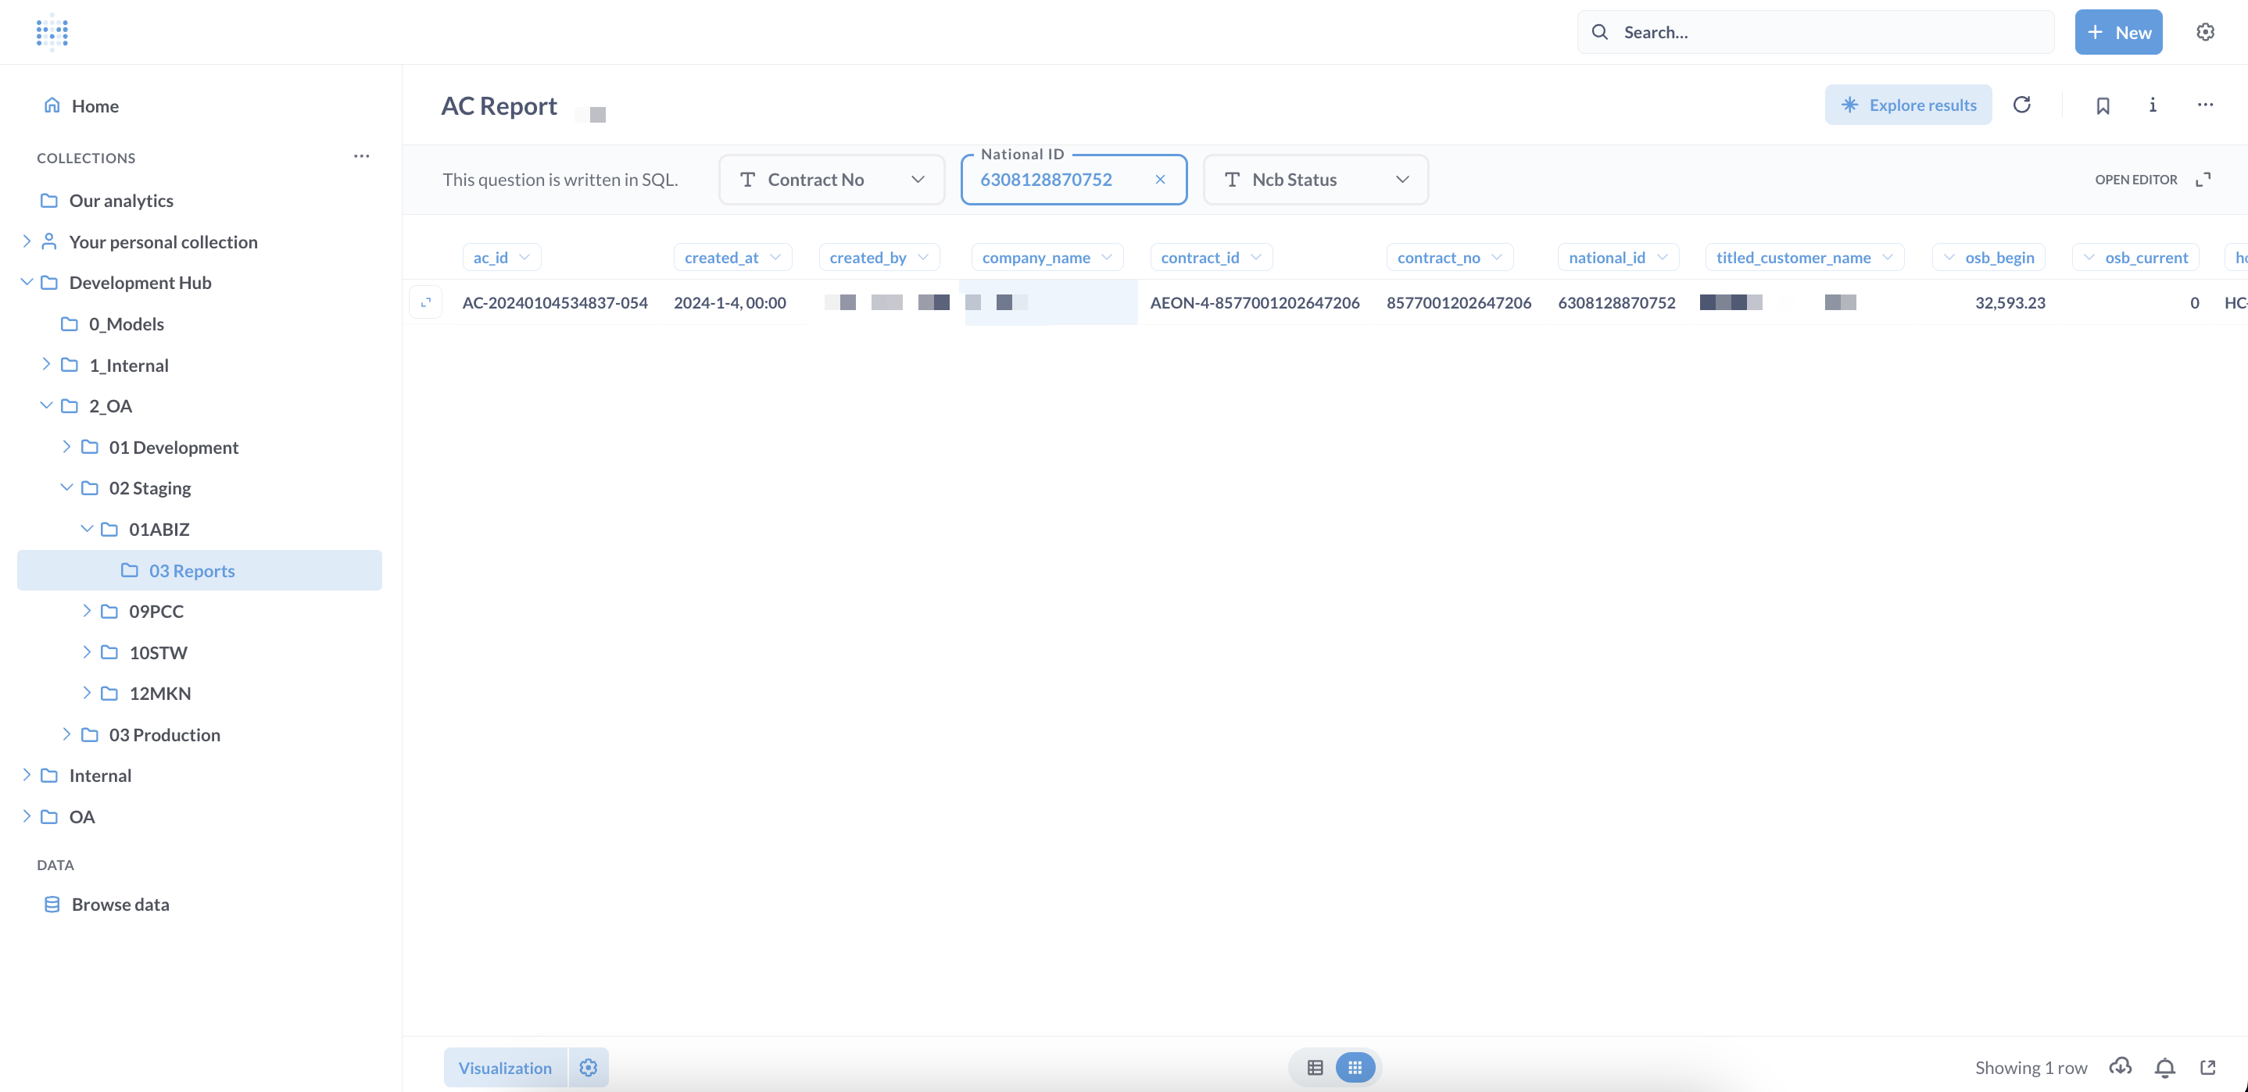
Task: Open the Contract No filter dropdown
Action: click(x=831, y=180)
